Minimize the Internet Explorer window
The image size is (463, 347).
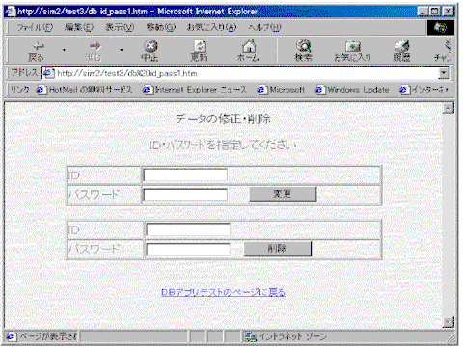coord(422,12)
